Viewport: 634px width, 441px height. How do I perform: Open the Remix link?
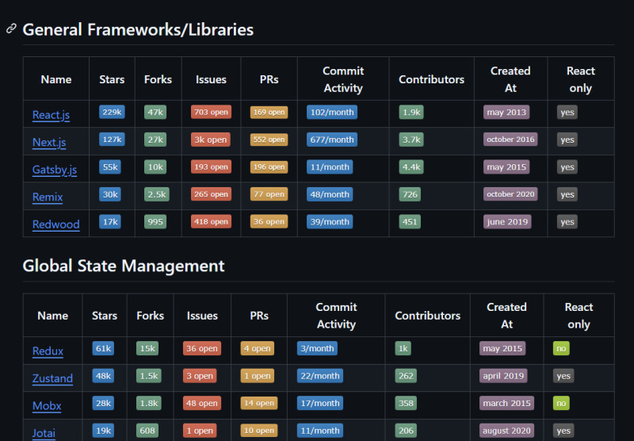[48, 197]
